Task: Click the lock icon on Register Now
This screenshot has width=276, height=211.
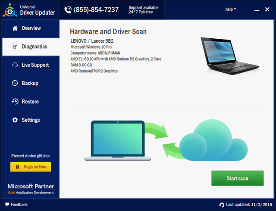Action: click(x=17, y=167)
